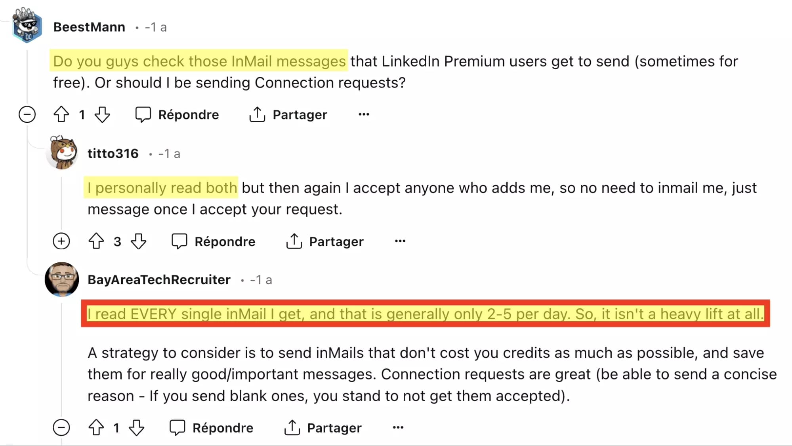The width and height of the screenshot is (792, 446).
Task: Upvote titto316's reply
Action: tap(96, 241)
